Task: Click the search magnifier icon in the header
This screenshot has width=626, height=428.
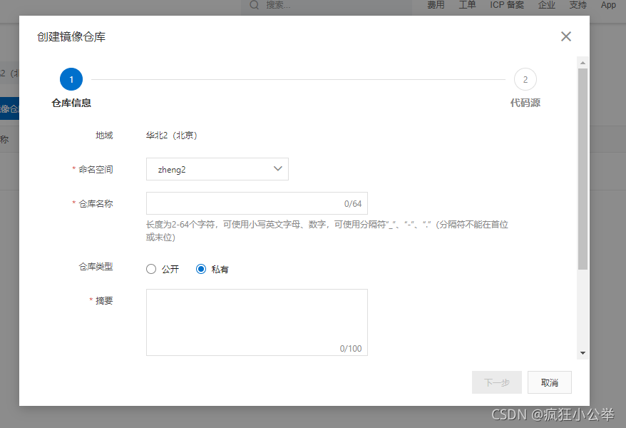Action: tap(255, 5)
